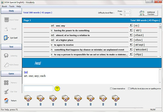Image resolution: width=163 pixels, height=112 pixels.
Task: Click difficulty level 0 for 'one; any' row
Action: (x=131, y=25)
